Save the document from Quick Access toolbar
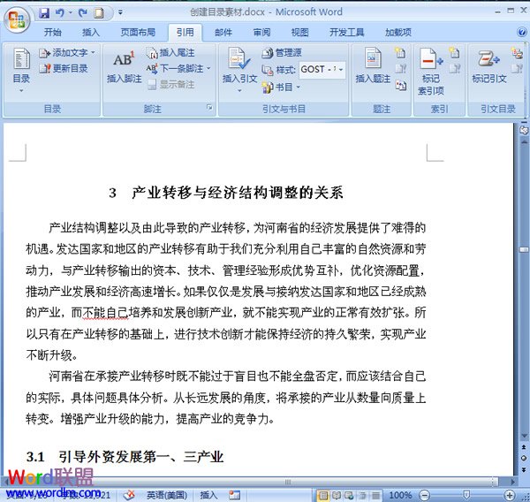This screenshot has height=502, width=530. click(x=44, y=13)
